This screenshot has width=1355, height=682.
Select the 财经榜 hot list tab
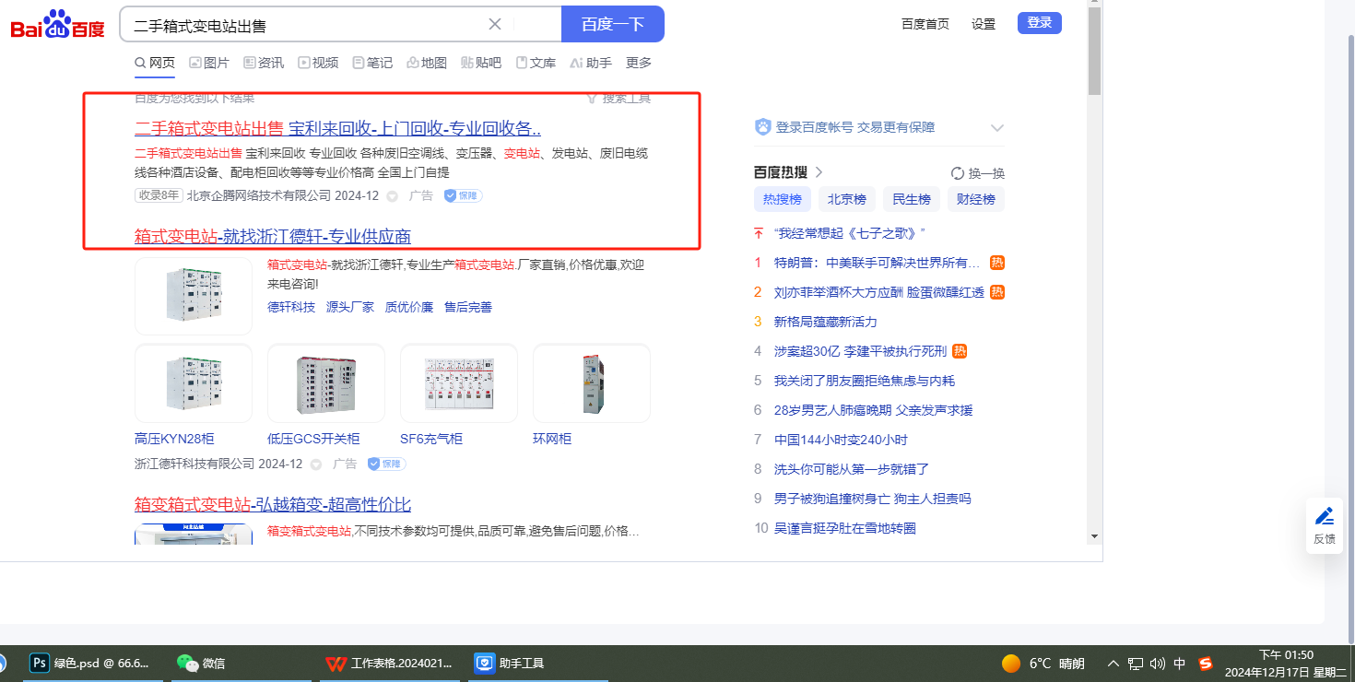pyautogui.click(x=975, y=199)
